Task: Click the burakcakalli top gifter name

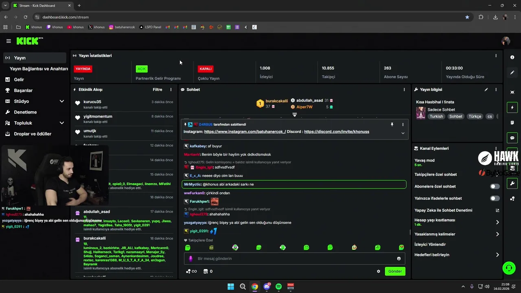Action: tap(277, 101)
